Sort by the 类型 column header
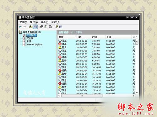 66,37
